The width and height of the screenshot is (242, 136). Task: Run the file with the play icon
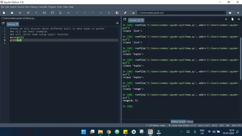tap(36, 13)
